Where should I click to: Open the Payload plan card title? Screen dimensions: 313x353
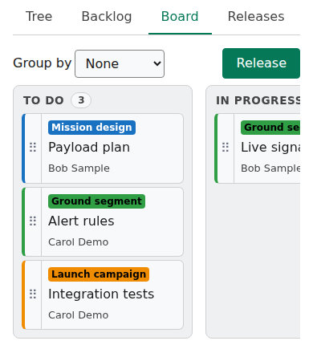pos(89,148)
